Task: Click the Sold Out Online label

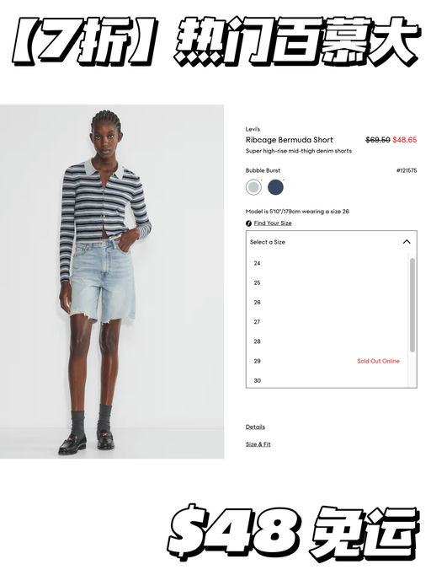Action: pos(378,361)
